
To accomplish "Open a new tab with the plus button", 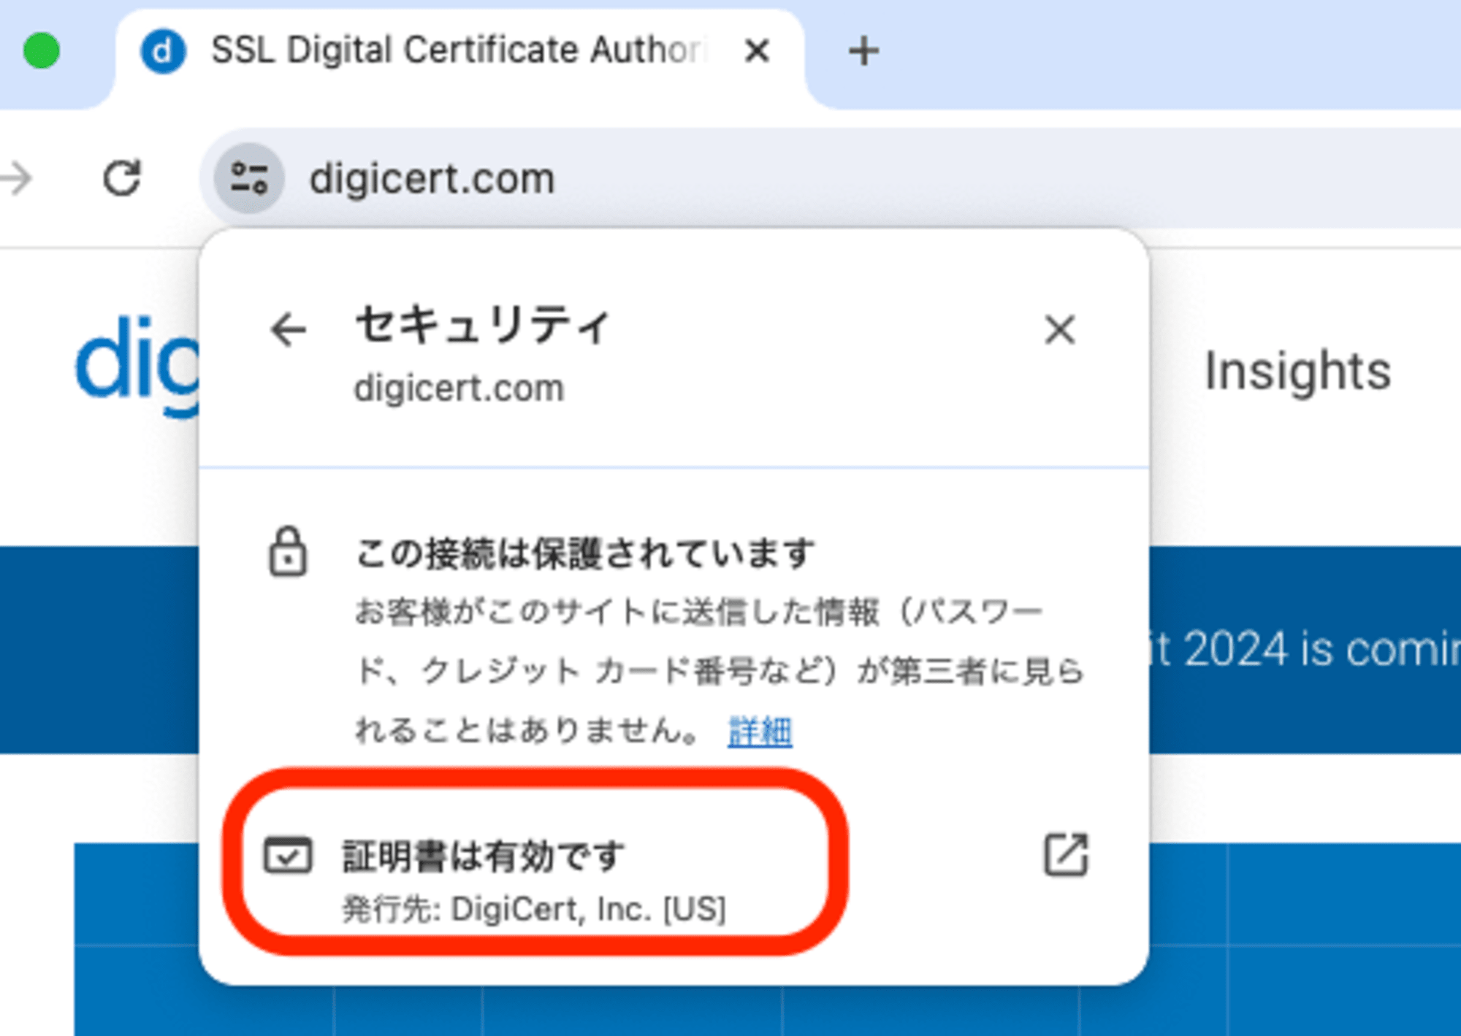I will pyautogui.click(x=863, y=51).
